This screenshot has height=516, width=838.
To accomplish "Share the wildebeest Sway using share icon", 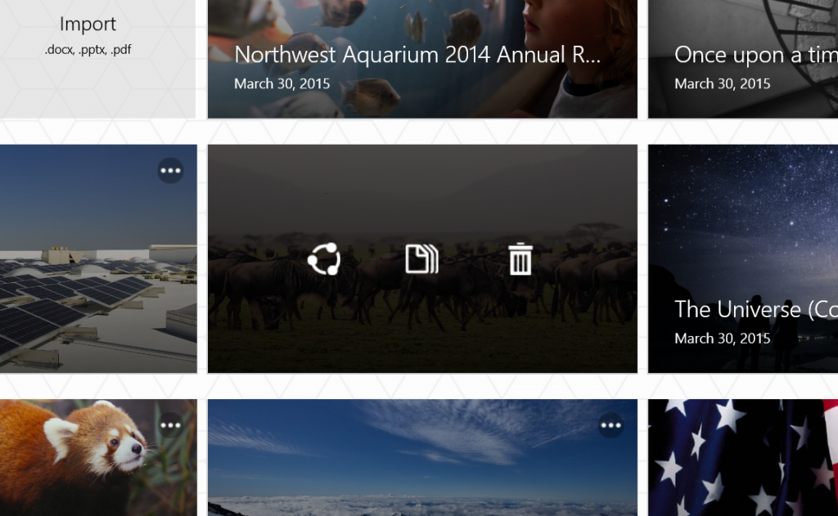I will [x=323, y=260].
